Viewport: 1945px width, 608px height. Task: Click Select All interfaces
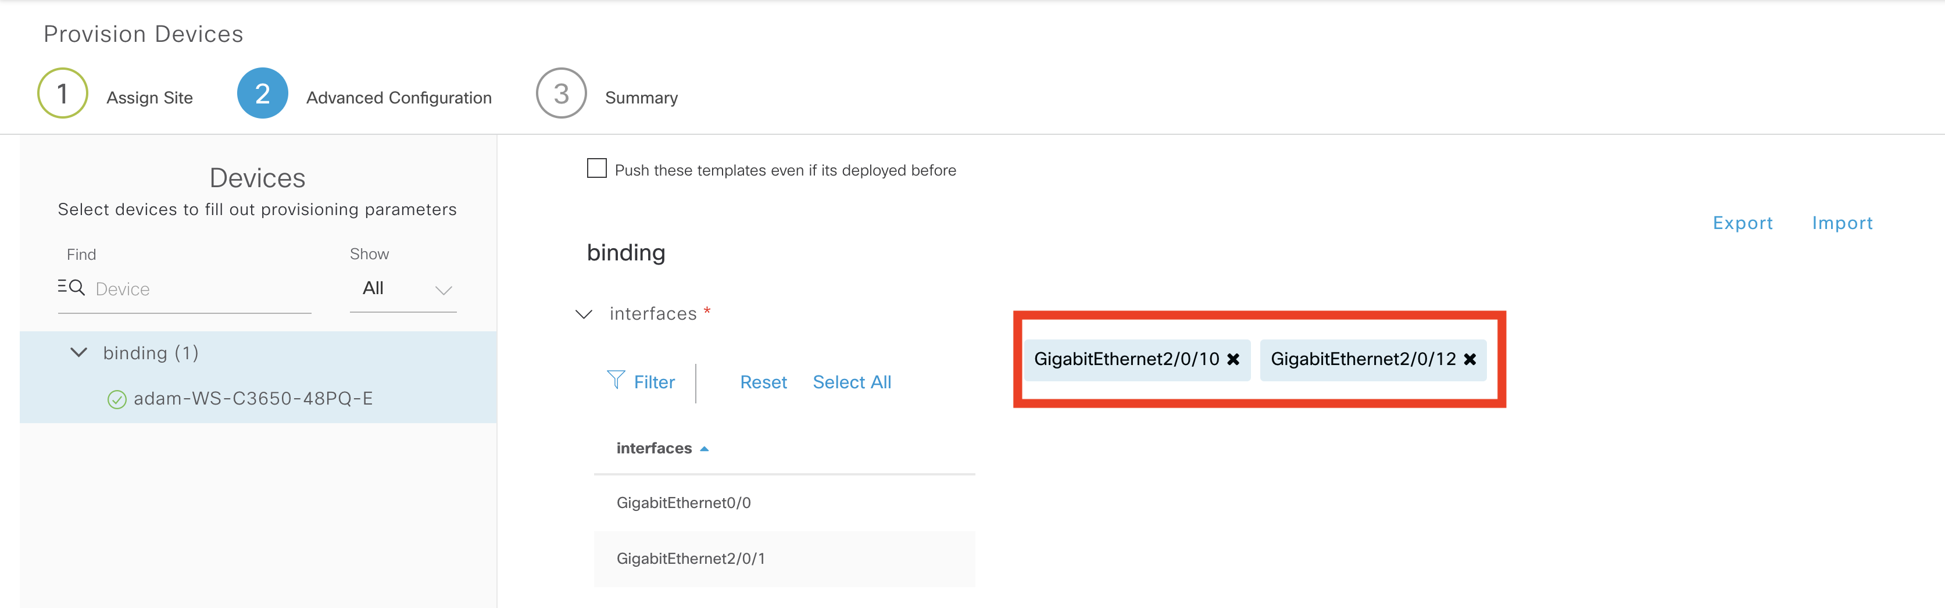click(852, 382)
